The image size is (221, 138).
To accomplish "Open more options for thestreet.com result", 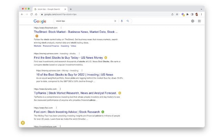I will [61, 28].
